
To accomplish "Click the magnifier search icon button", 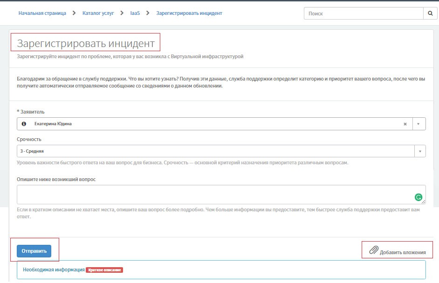I will [x=430, y=13].
